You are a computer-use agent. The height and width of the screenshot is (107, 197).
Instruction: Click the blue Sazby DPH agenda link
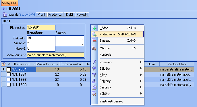click(27, 15)
